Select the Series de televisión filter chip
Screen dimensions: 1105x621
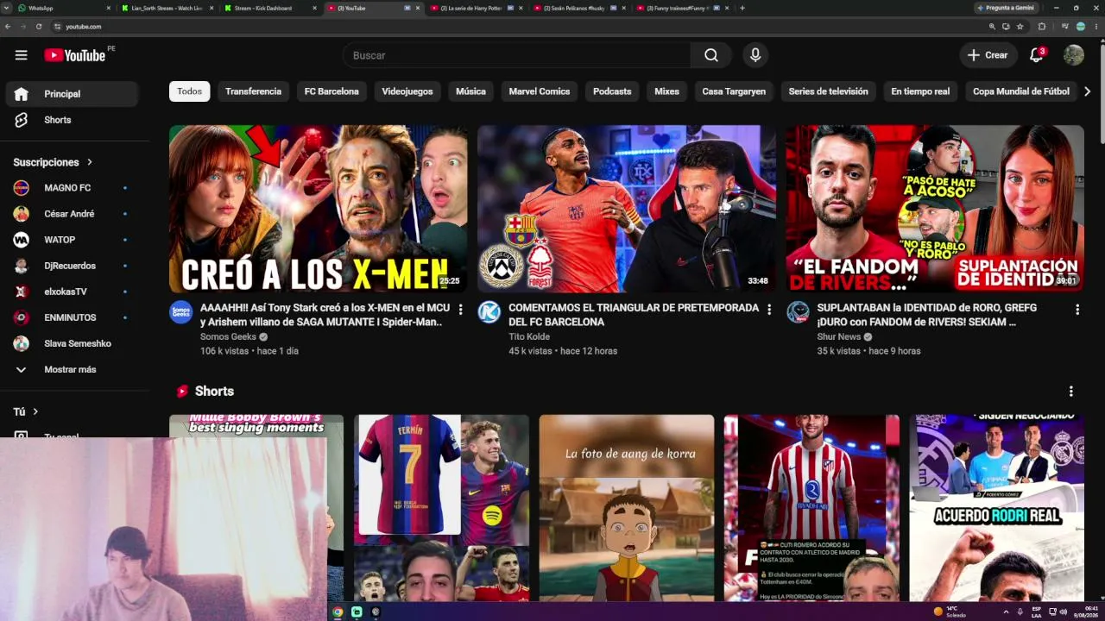point(829,91)
